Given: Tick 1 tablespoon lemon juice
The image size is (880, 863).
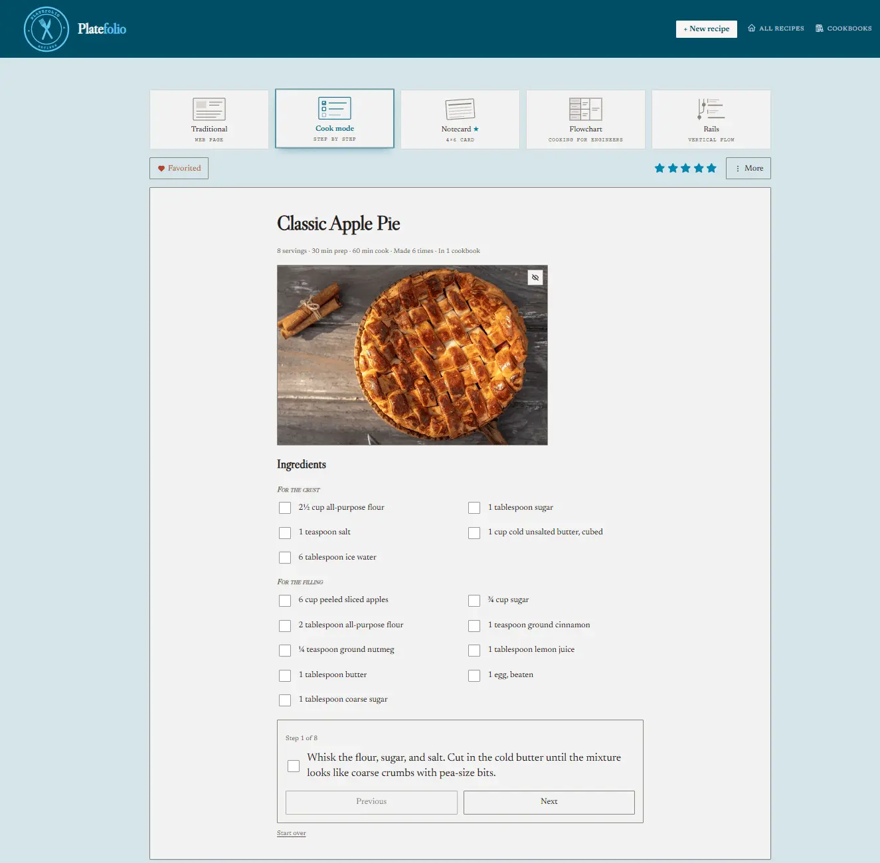Looking at the screenshot, I should click(474, 651).
